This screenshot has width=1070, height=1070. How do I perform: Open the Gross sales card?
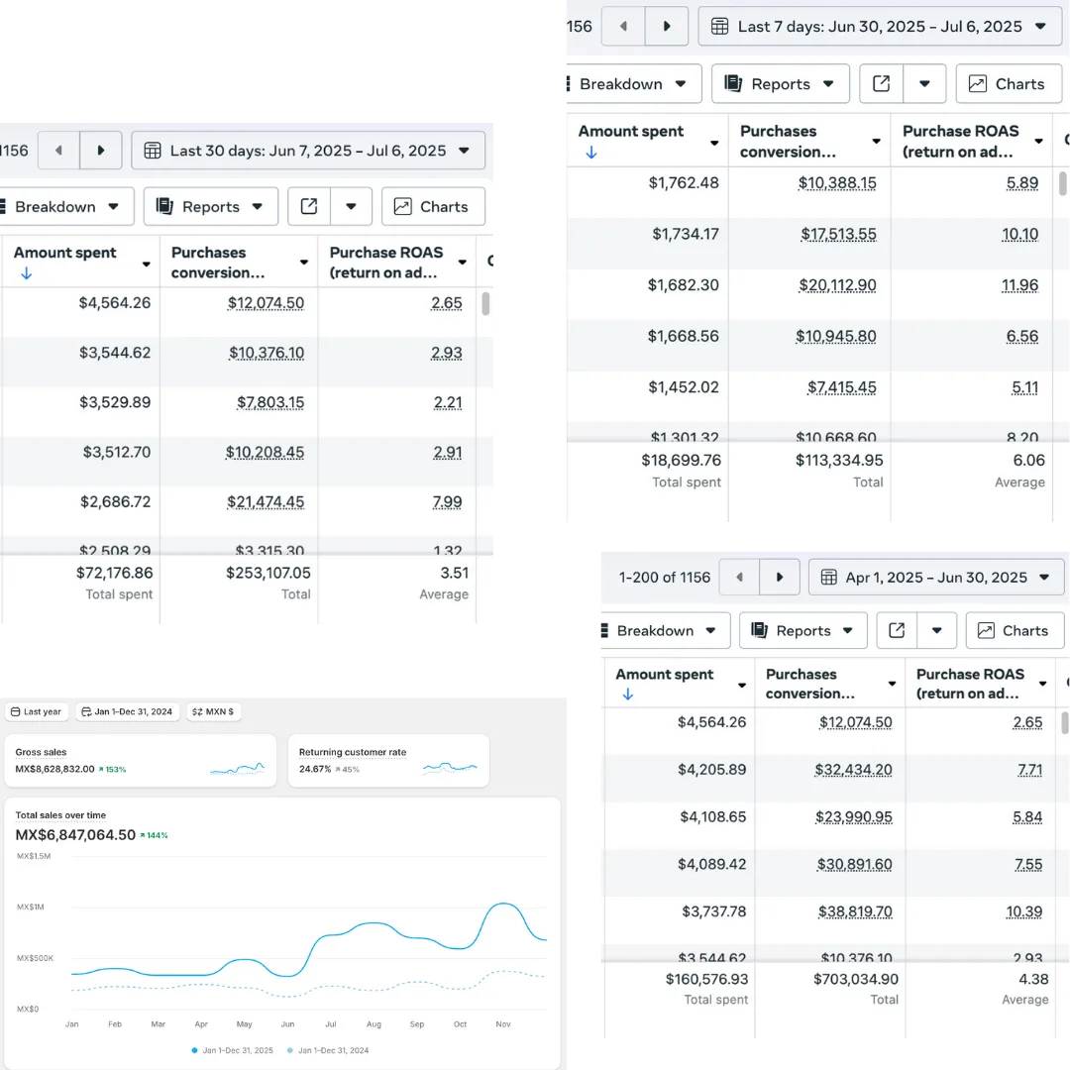click(141, 761)
